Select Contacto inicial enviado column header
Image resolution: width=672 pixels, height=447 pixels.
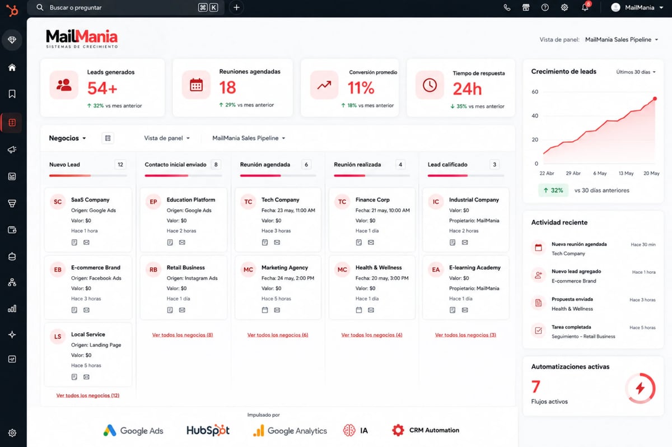tap(175, 165)
